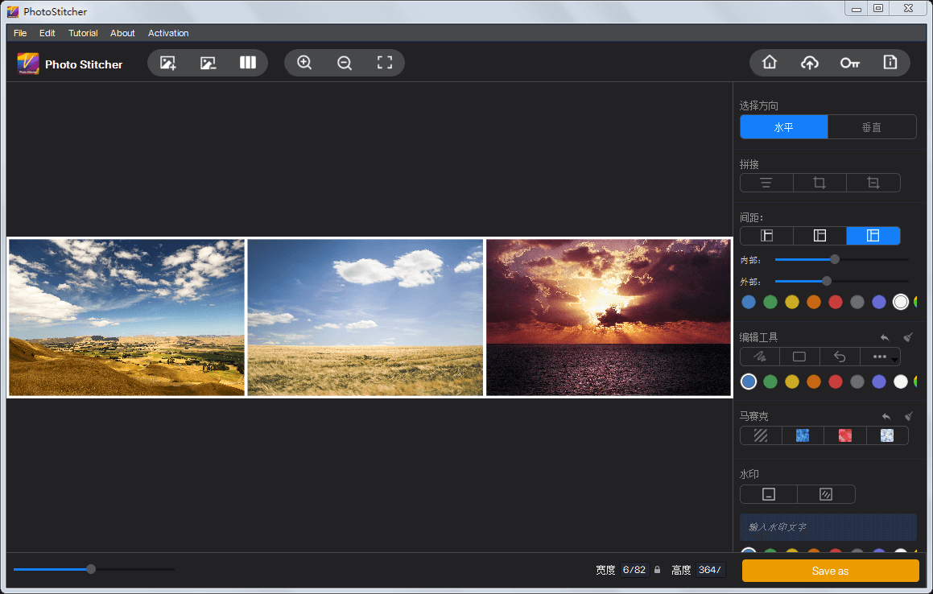
Task: Click the 内部 inner spacing slider
Action: pyautogui.click(x=841, y=259)
